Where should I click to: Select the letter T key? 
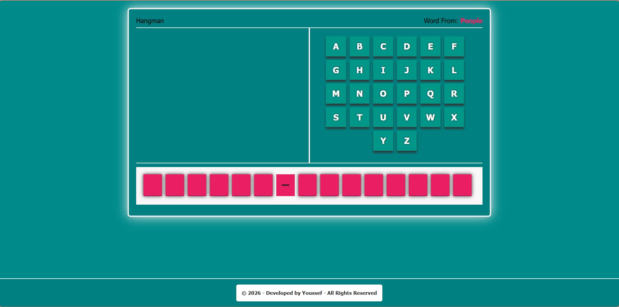[x=359, y=117]
